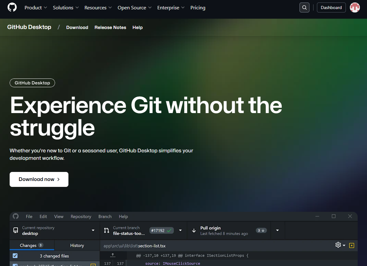
Task: Click the current repository computer icon
Action: 16,230
